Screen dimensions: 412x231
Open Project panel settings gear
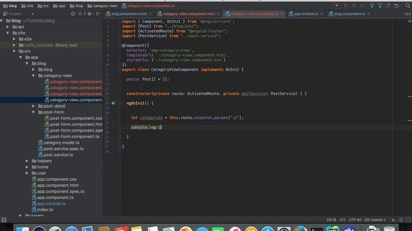[x=89, y=13]
